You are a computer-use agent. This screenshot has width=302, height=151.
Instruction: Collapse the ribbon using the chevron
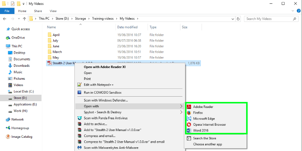tap(293, 11)
